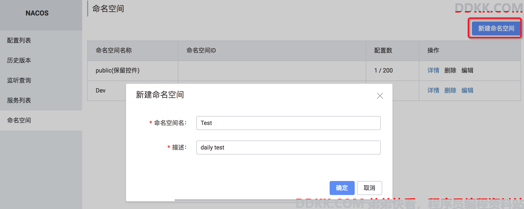Click 编辑 in the public namespace row
The height and width of the screenshot is (209, 524).
(x=467, y=70)
